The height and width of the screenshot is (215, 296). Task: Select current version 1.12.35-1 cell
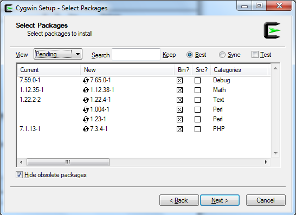(31, 90)
